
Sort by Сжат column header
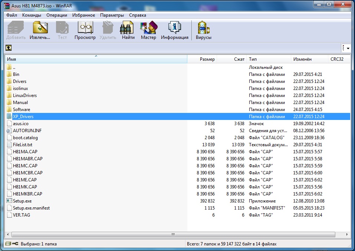click(x=232, y=59)
